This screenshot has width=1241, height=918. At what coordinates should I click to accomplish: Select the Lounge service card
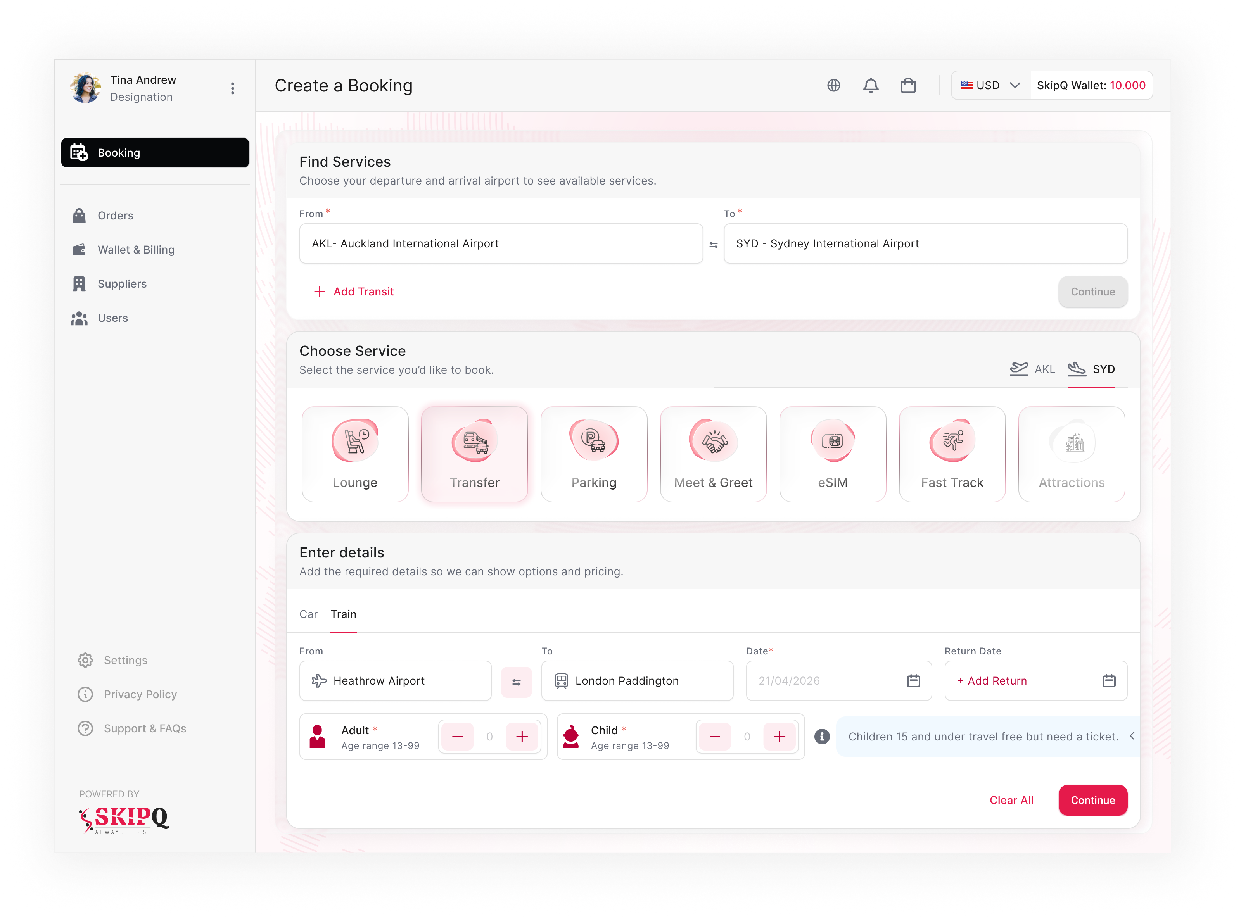[354, 454]
